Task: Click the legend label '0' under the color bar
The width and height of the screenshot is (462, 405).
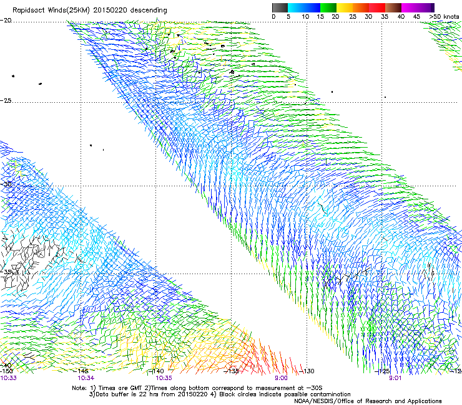Action: [x=273, y=17]
